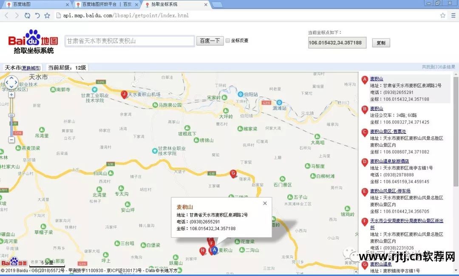Click the map zoom level slider handle
The width and height of the screenshot is (459, 276).
[11, 115]
